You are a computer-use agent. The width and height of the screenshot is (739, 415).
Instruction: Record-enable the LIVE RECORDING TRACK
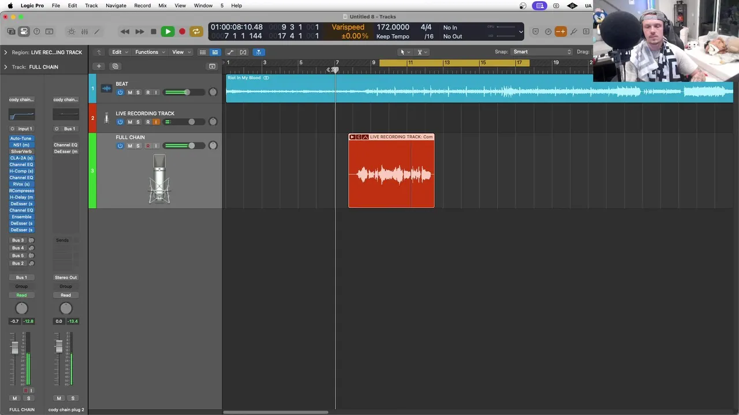tap(148, 122)
